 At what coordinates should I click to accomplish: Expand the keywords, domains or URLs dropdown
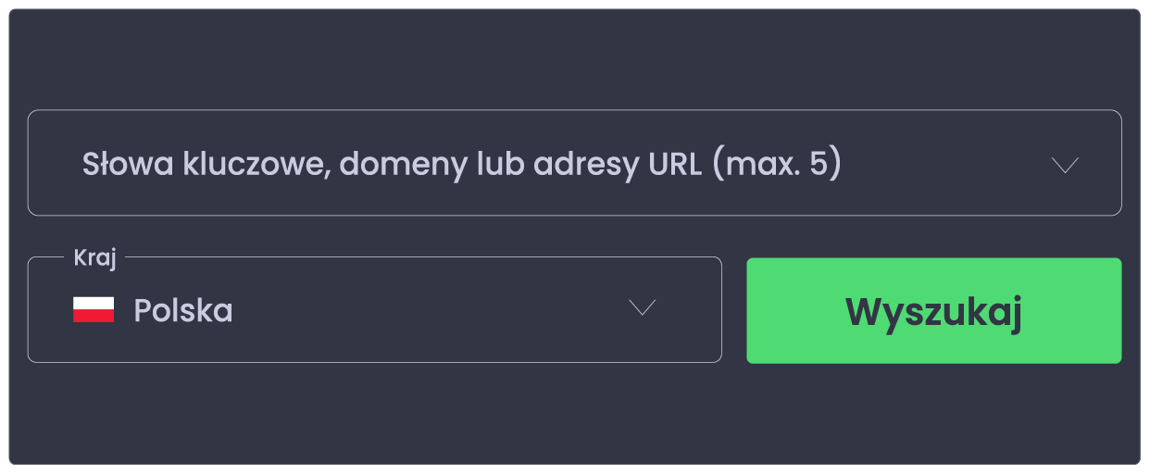click(x=574, y=163)
